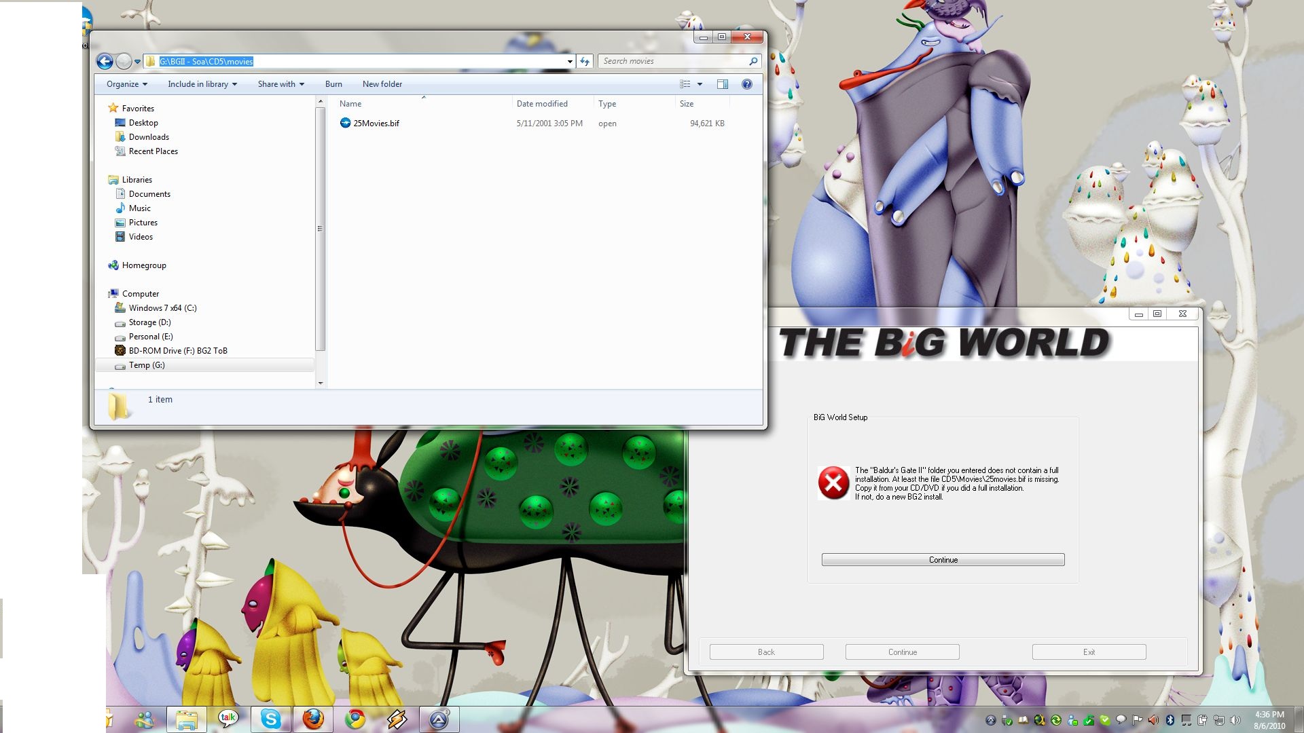Open Windows Live Messenger taskbar icon
This screenshot has height=733, width=1304.
point(145,719)
